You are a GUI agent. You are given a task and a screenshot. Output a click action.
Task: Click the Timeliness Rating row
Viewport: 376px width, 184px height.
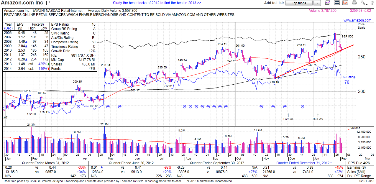pos(73,47)
